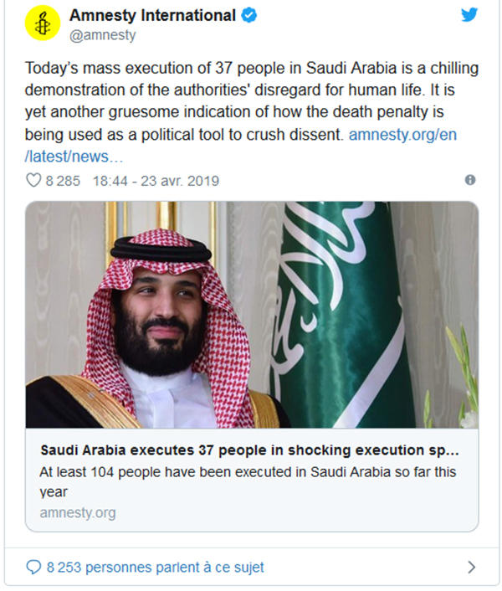This screenshot has height=591, width=502.
Task: Open "8 253 personnes parlent à ce sujet"
Action: pos(155,568)
